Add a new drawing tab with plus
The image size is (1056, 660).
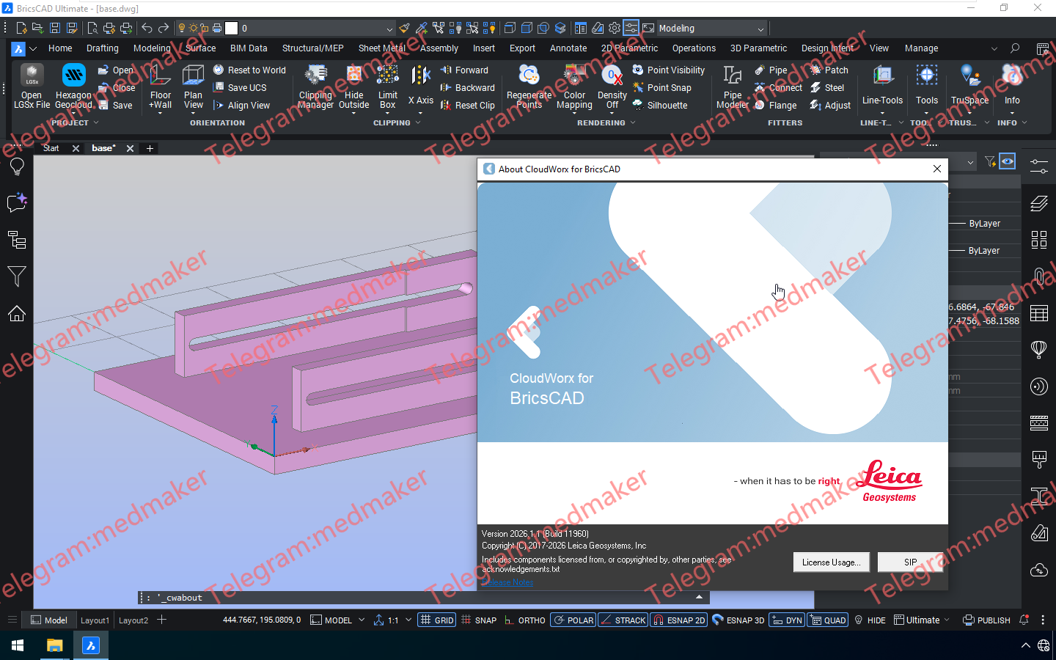150,148
